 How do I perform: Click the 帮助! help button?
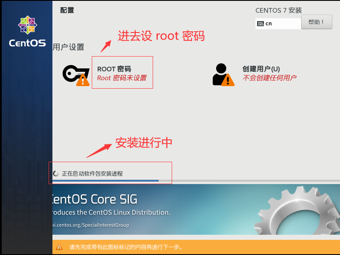[317, 22]
